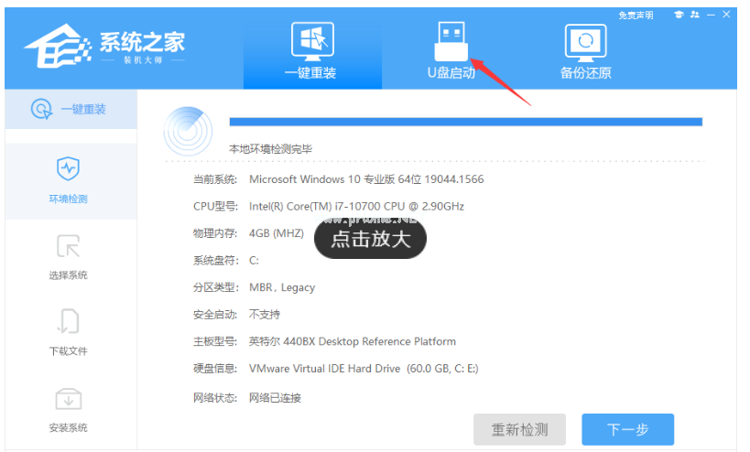Click the 安装系统 install step icon
The image size is (750, 452).
[69, 400]
